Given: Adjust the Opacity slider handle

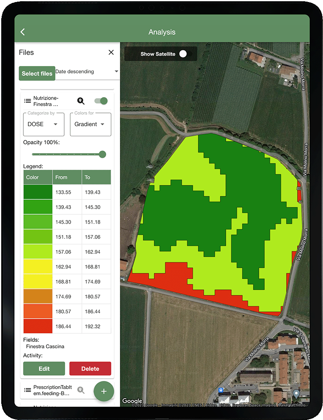Looking at the screenshot, I should point(102,154).
